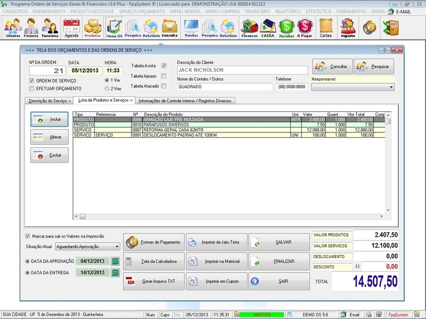Open the Clientes toolbar icon
The width and height of the screenshot is (426, 319).
pyautogui.click(x=13, y=28)
